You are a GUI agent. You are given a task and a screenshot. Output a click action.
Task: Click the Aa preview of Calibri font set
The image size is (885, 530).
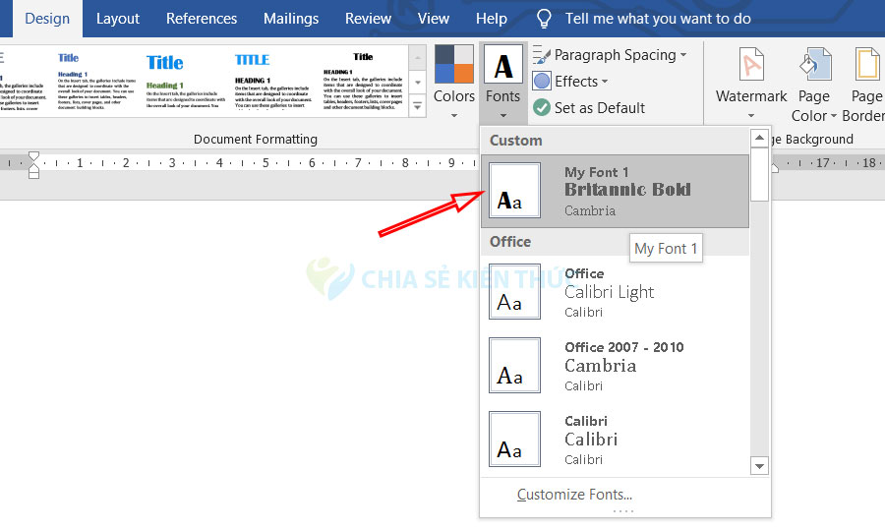[x=514, y=440]
